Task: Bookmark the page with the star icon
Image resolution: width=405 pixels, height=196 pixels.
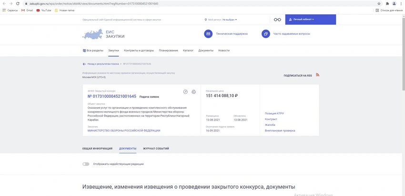Action: (x=379, y=3)
